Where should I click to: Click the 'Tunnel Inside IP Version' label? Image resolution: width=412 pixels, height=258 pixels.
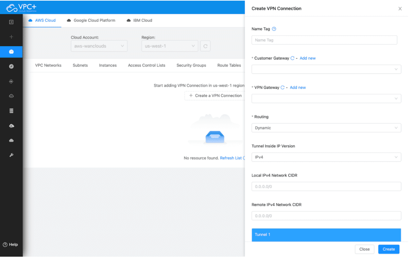[x=273, y=146]
